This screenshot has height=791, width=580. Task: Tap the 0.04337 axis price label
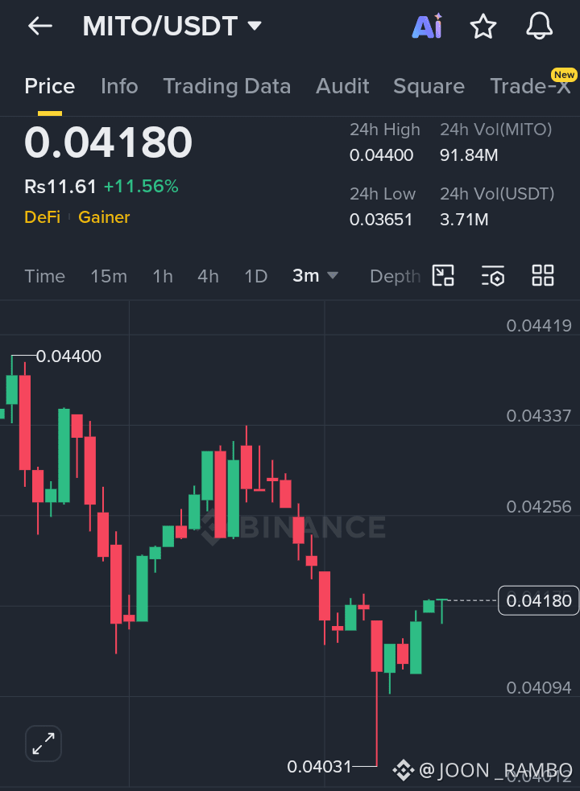(x=539, y=416)
